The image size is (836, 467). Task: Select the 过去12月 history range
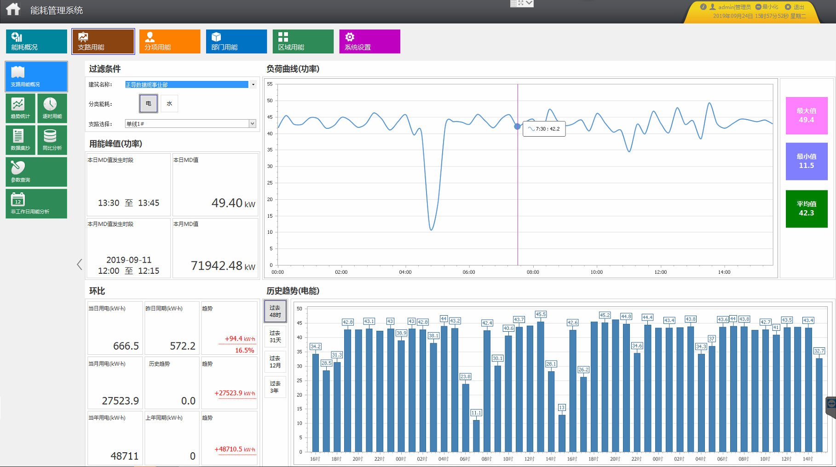click(275, 362)
